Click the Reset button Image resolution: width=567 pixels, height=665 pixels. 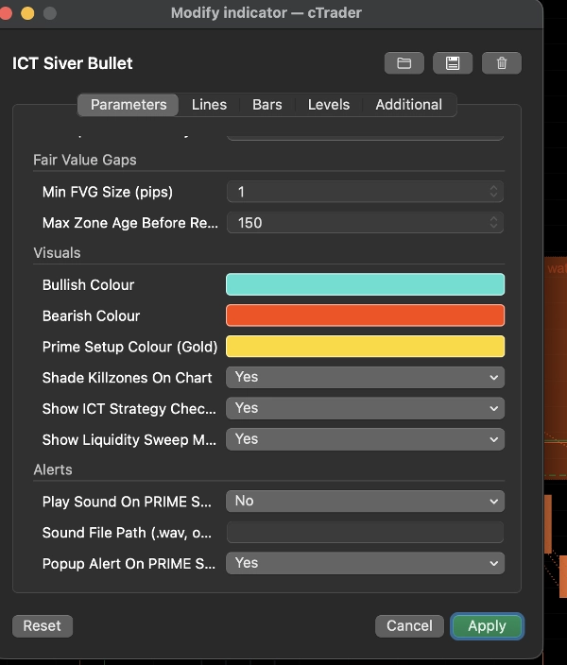click(x=42, y=626)
